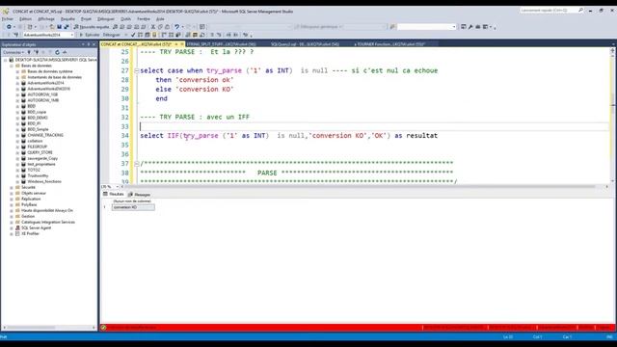Click the Déboguer toolbar button
This screenshot has height=347, width=617.
coord(112,35)
